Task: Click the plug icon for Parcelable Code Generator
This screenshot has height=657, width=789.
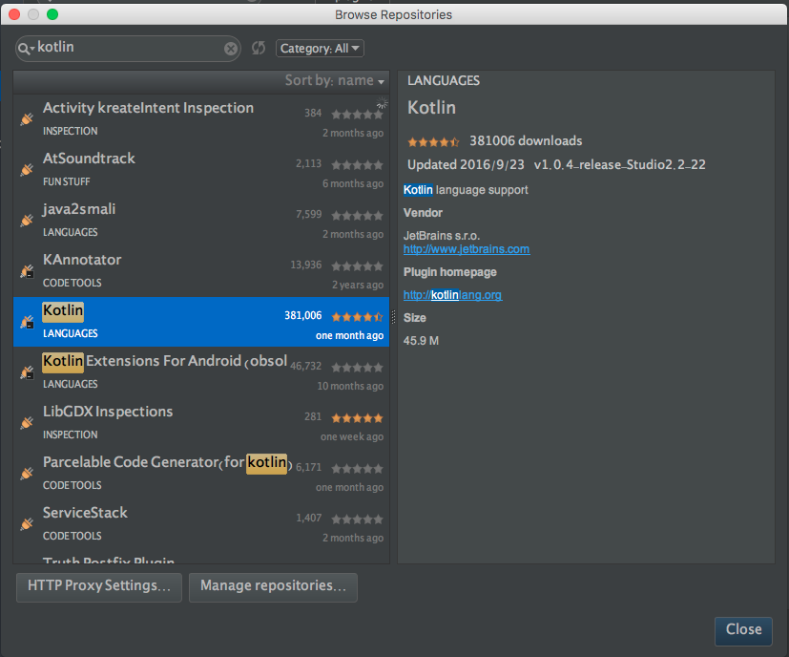Action: (27, 474)
